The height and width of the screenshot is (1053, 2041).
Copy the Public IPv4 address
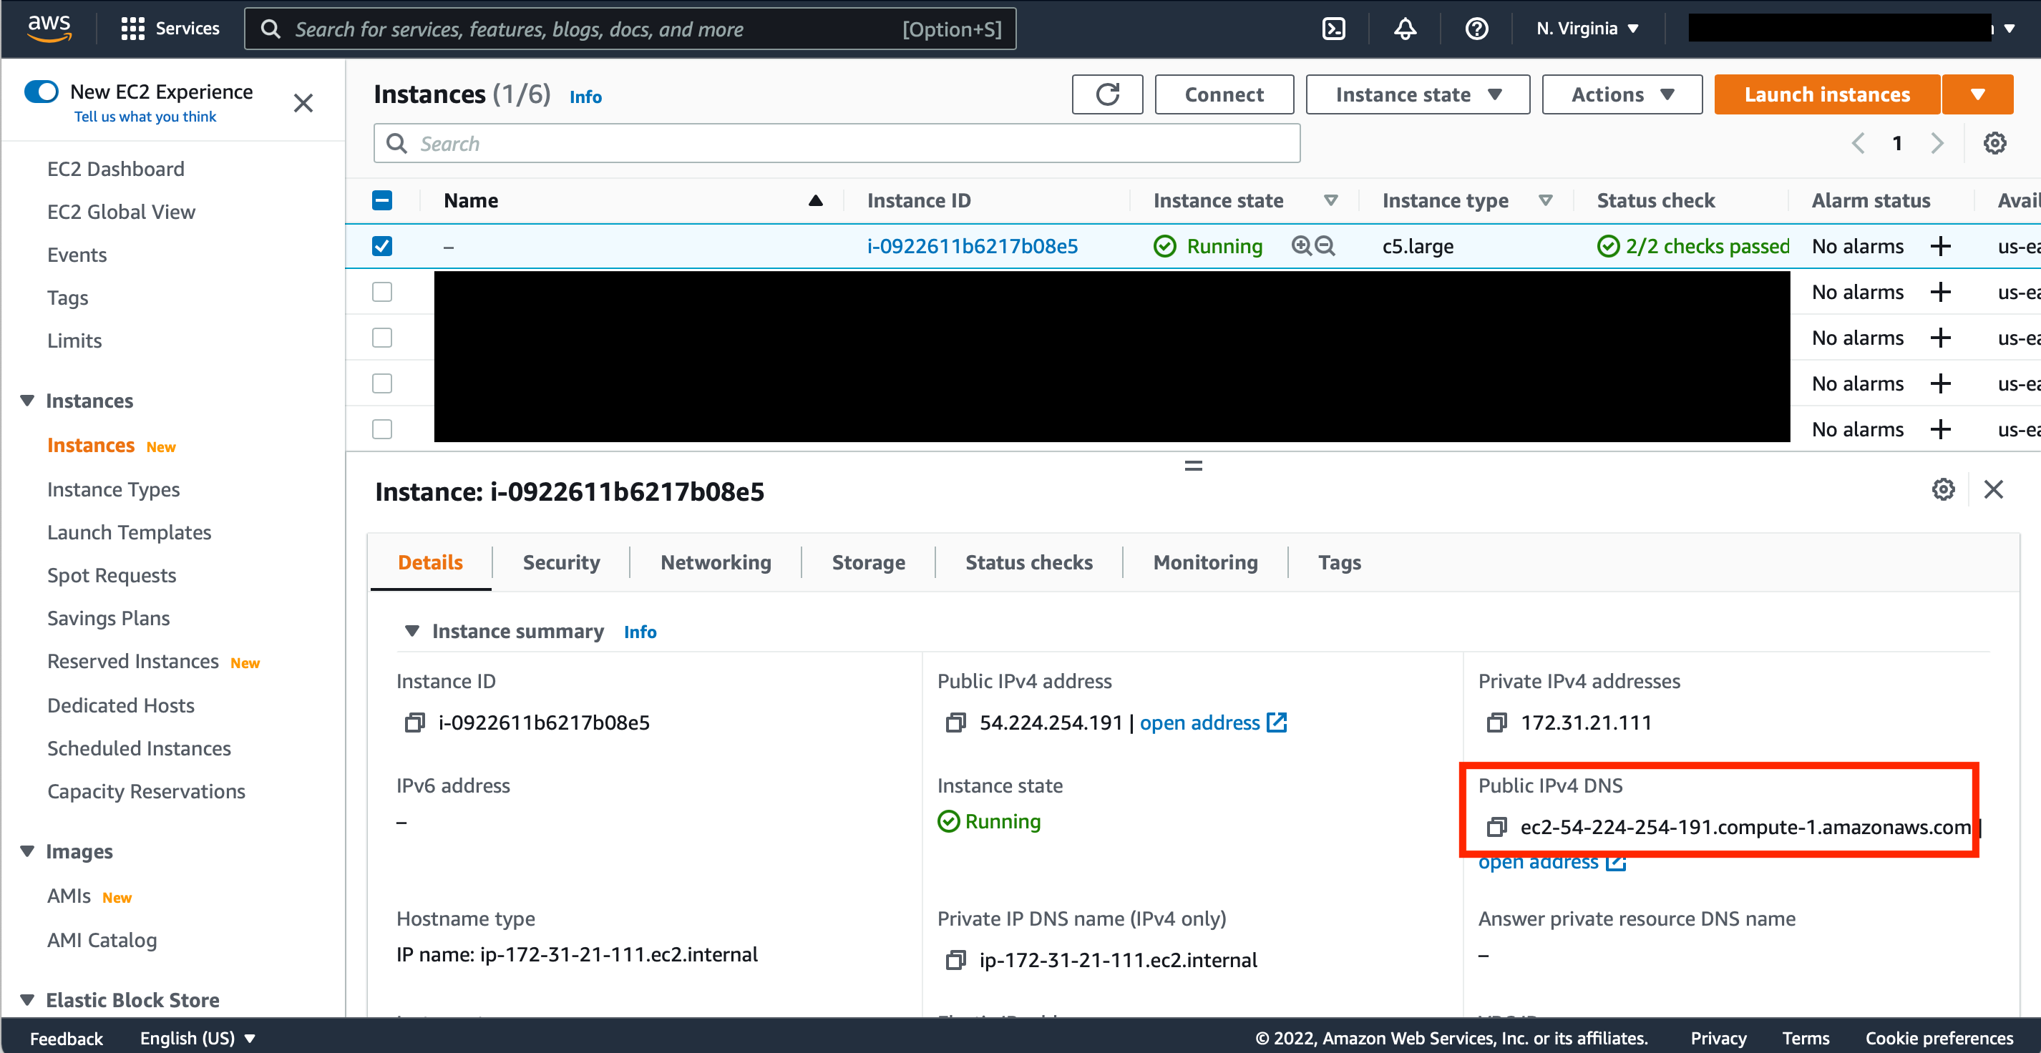[955, 723]
